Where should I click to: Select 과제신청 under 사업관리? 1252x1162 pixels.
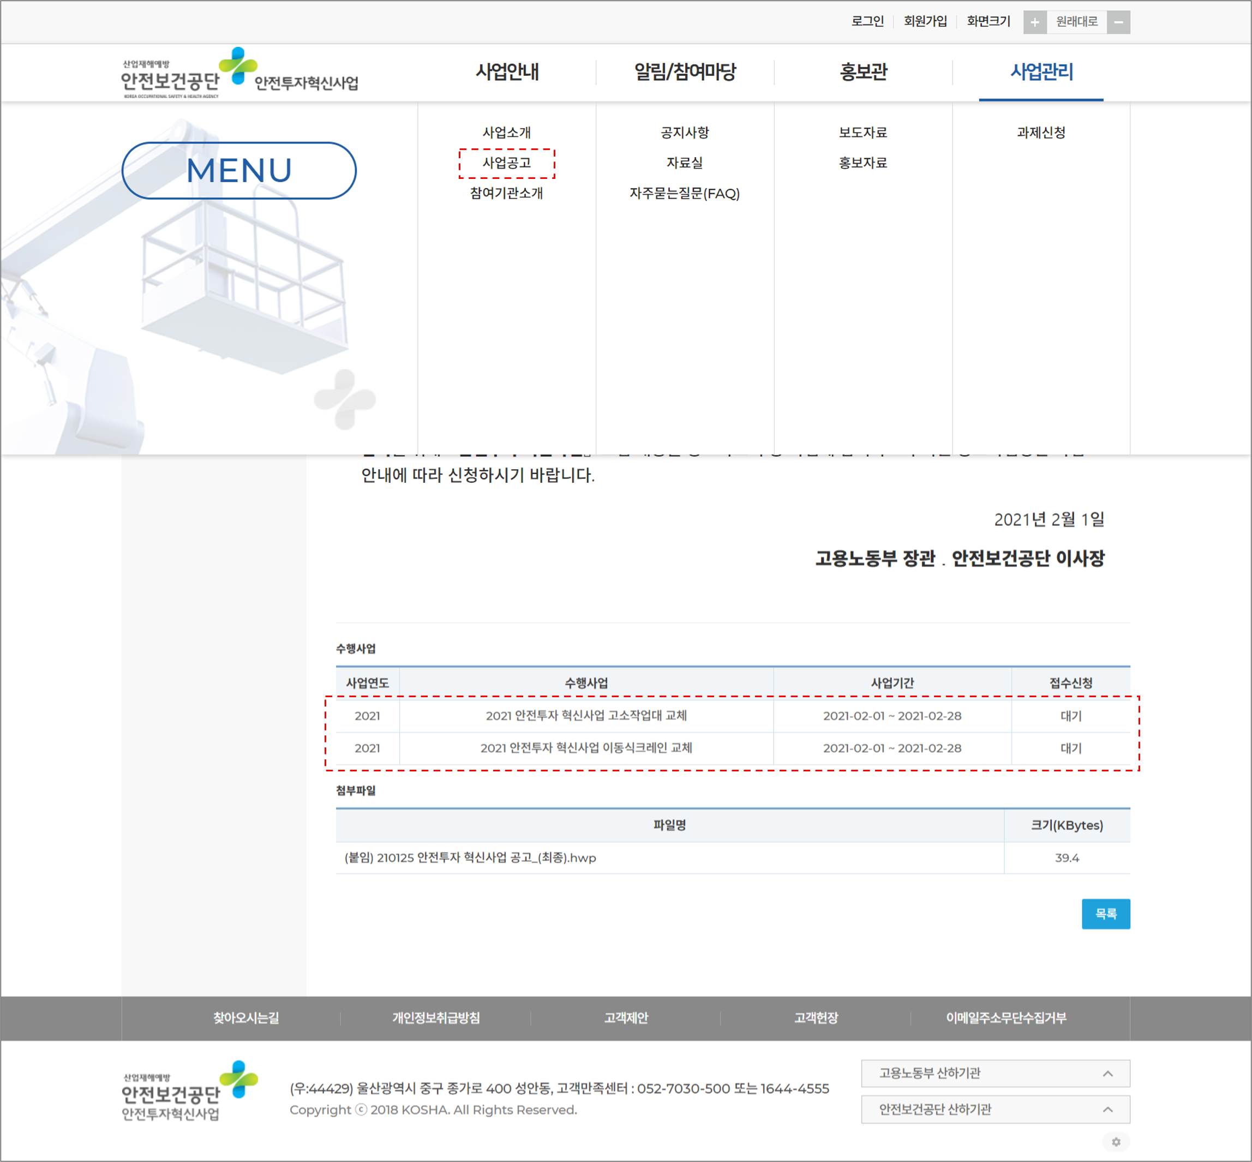1041,133
